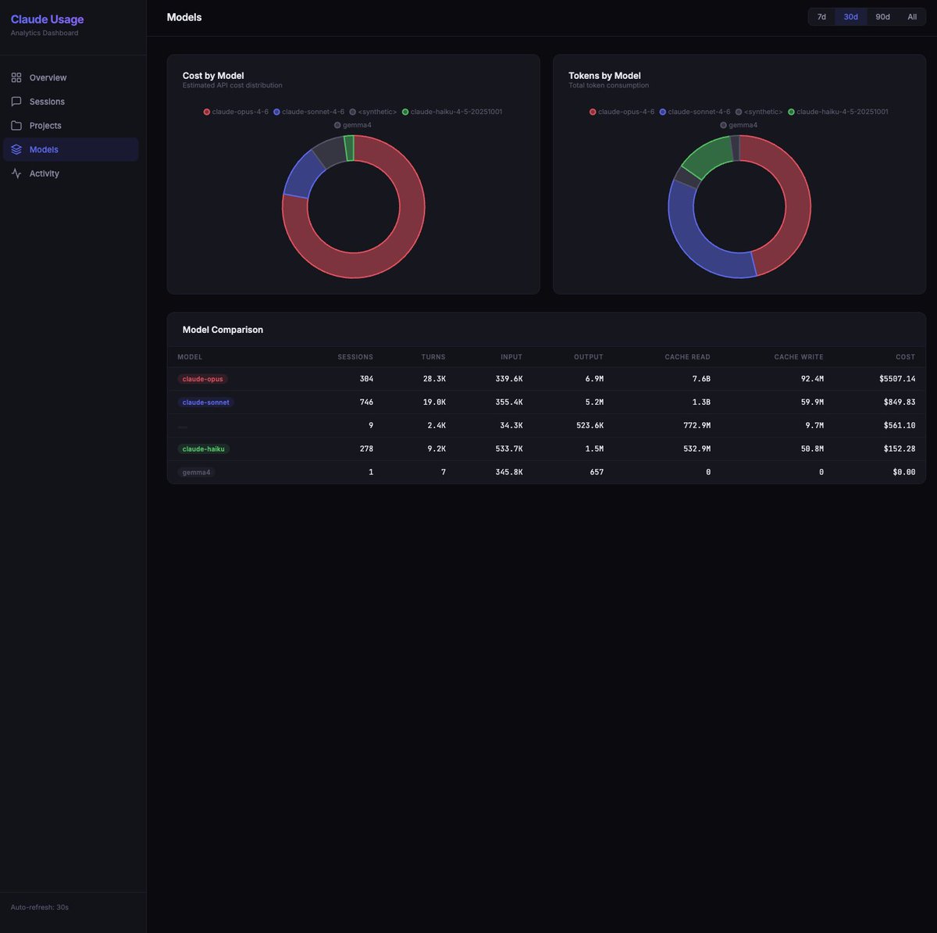Click the claude-haiku model badge
The image size is (937, 933).
pyautogui.click(x=204, y=449)
